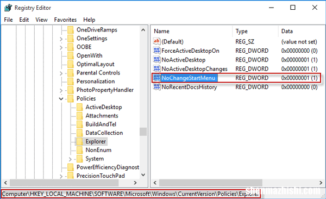The width and height of the screenshot is (326, 199).
Task: Expand the OOBE key
Action: click(x=61, y=47)
